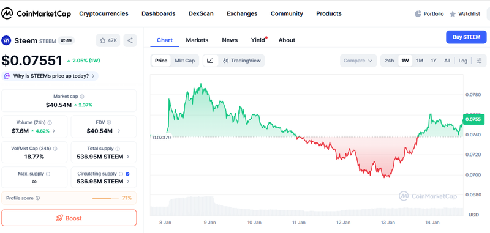The height and width of the screenshot is (233, 490).
Task: Click the Steem coin logo icon
Action: [6, 40]
